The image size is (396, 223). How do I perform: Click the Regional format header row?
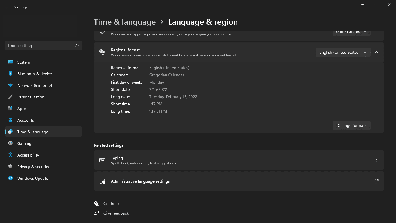click(x=239, y=52)
